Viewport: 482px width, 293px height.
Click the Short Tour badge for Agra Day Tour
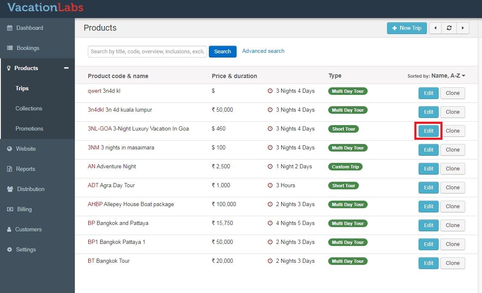click(x=343, y=186)
